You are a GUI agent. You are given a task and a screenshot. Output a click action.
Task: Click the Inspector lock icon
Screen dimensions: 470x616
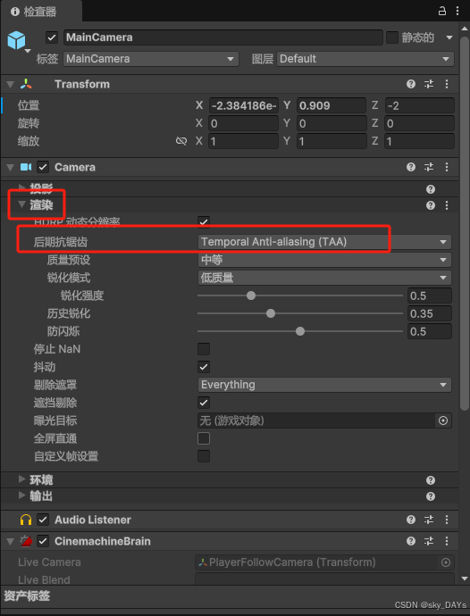click(x=442, y=11)
